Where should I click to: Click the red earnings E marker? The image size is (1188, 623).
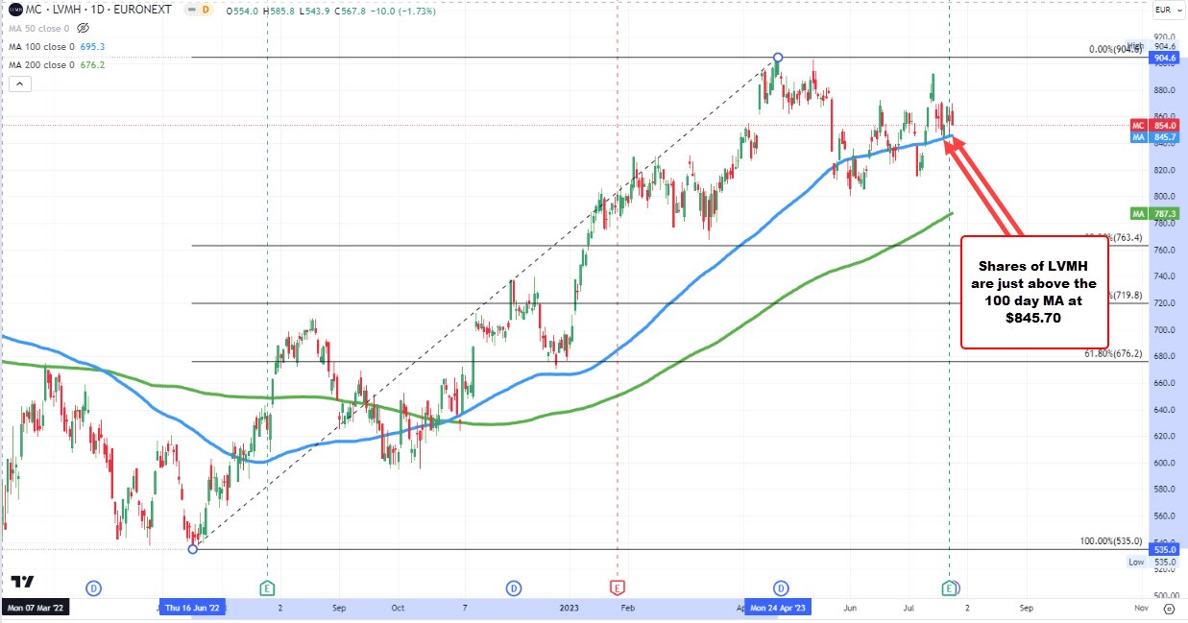(617, 587)
